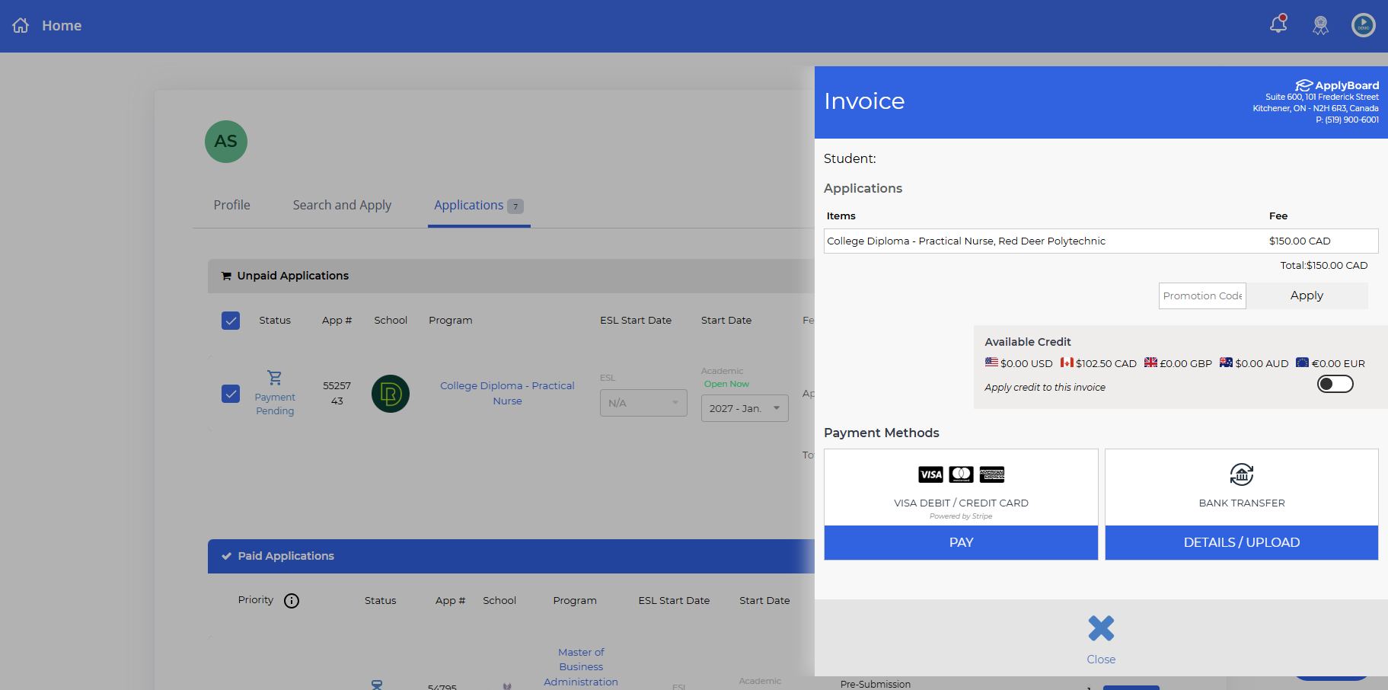
Task: Click the BANK TRANSFER label
Action: pyautogui.click(x=1242, y=503)
